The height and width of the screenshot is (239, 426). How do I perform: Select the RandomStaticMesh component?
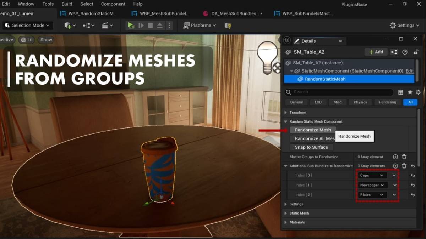pyautogui.click(x=349, y=79)
